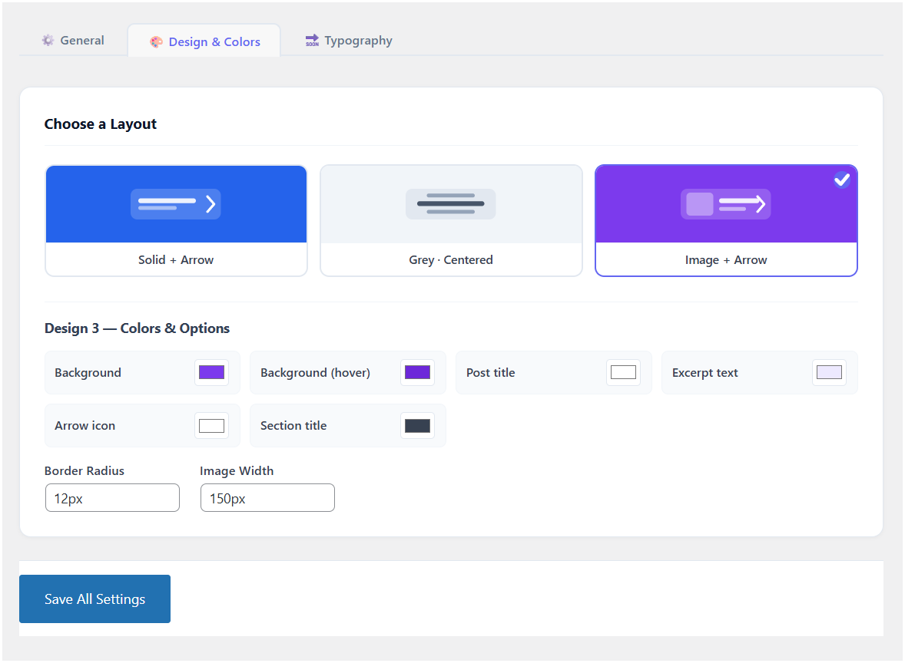
Task: Click the Typography soon arrow icon
Action: (x=312, y=40)
